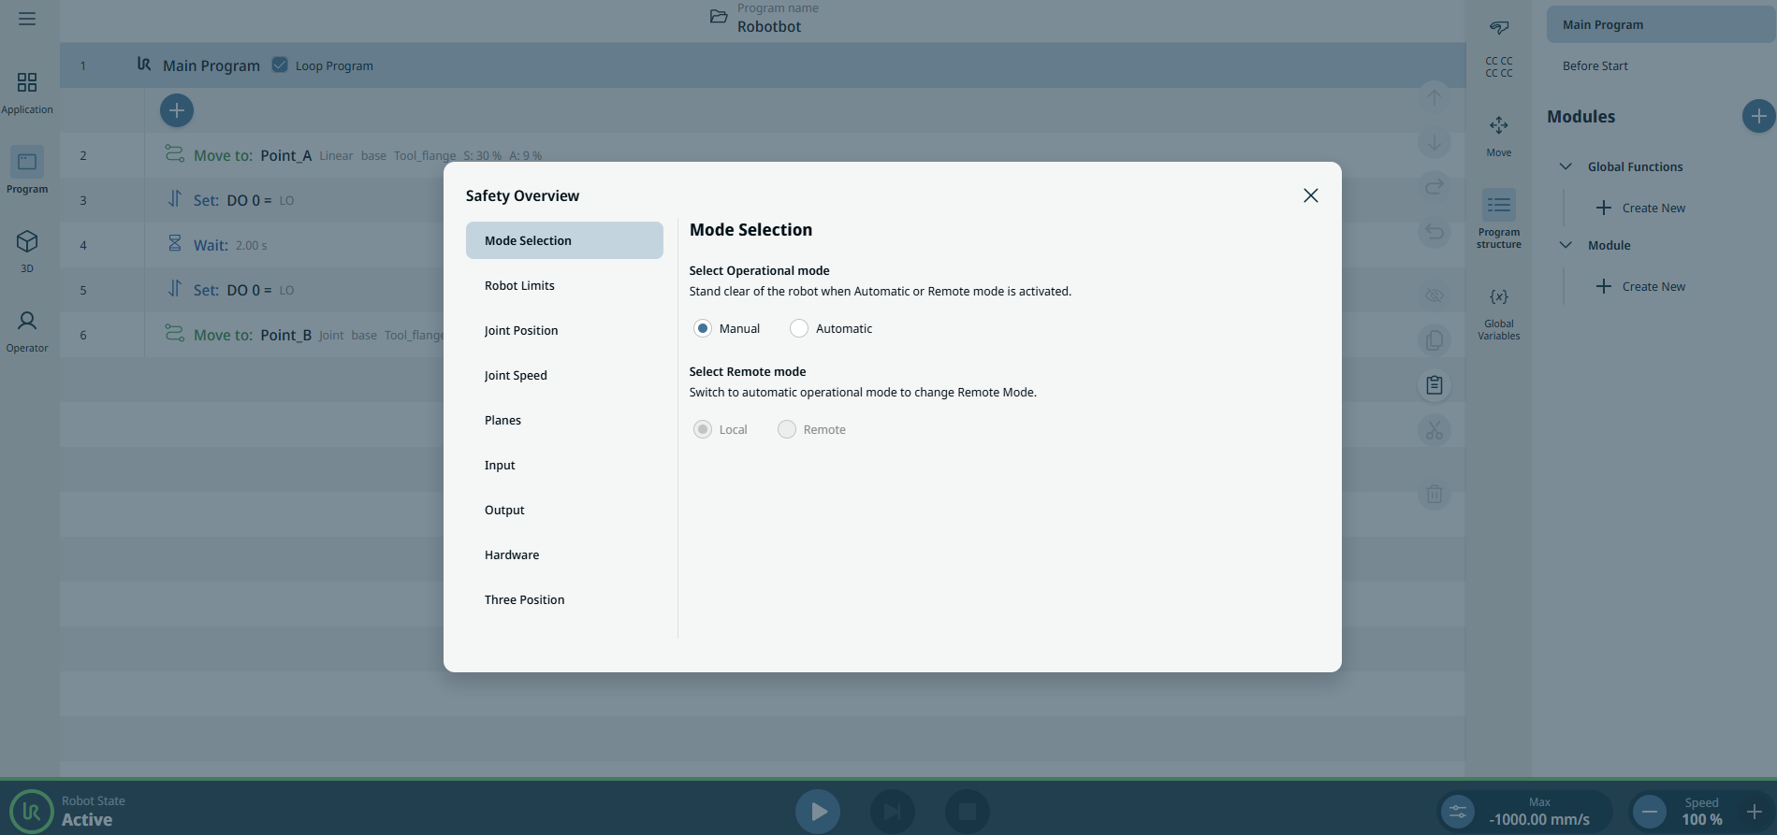The width and height of the screenshot is (1777, 835).
Task: Collapse the Global Functions section
Action: pyautogui.click(x=1566, y=166)
